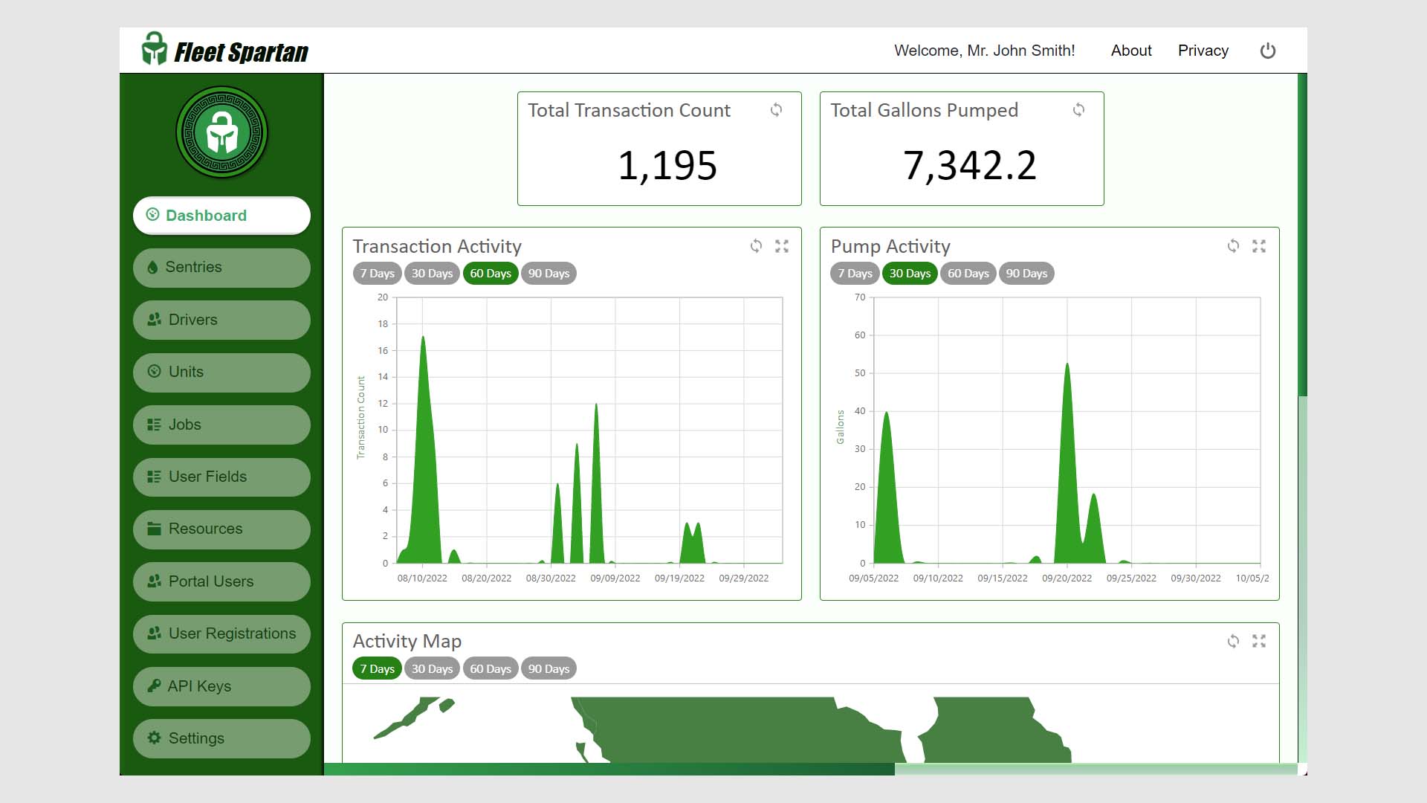Viewport: 1427px width, 803px height.
Task: Refresh the Activity Map panel
Action: pos(1233,641)
